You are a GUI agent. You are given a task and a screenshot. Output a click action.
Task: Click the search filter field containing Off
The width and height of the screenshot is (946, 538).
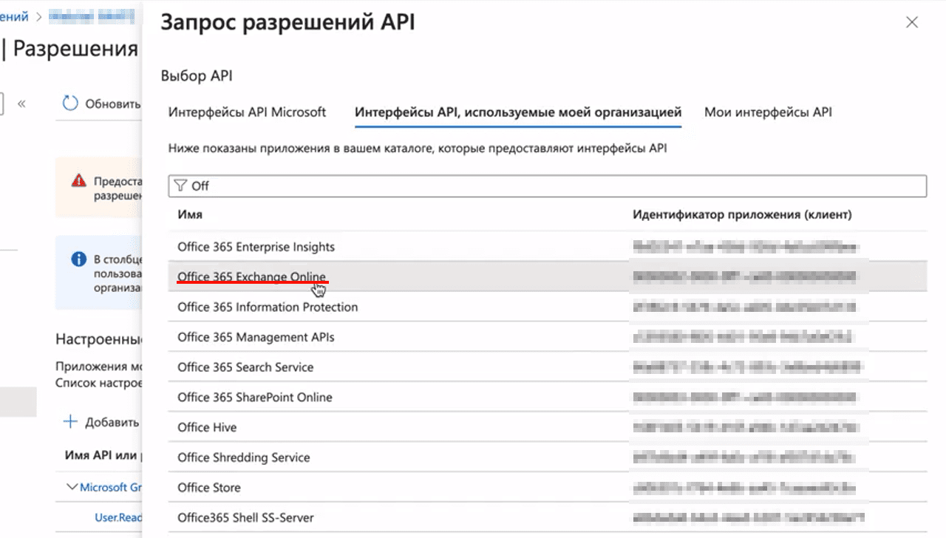547,186
